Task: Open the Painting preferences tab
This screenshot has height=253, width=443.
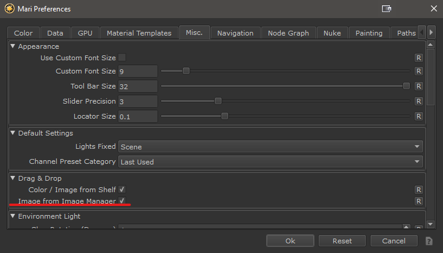Action: (368, 33)
